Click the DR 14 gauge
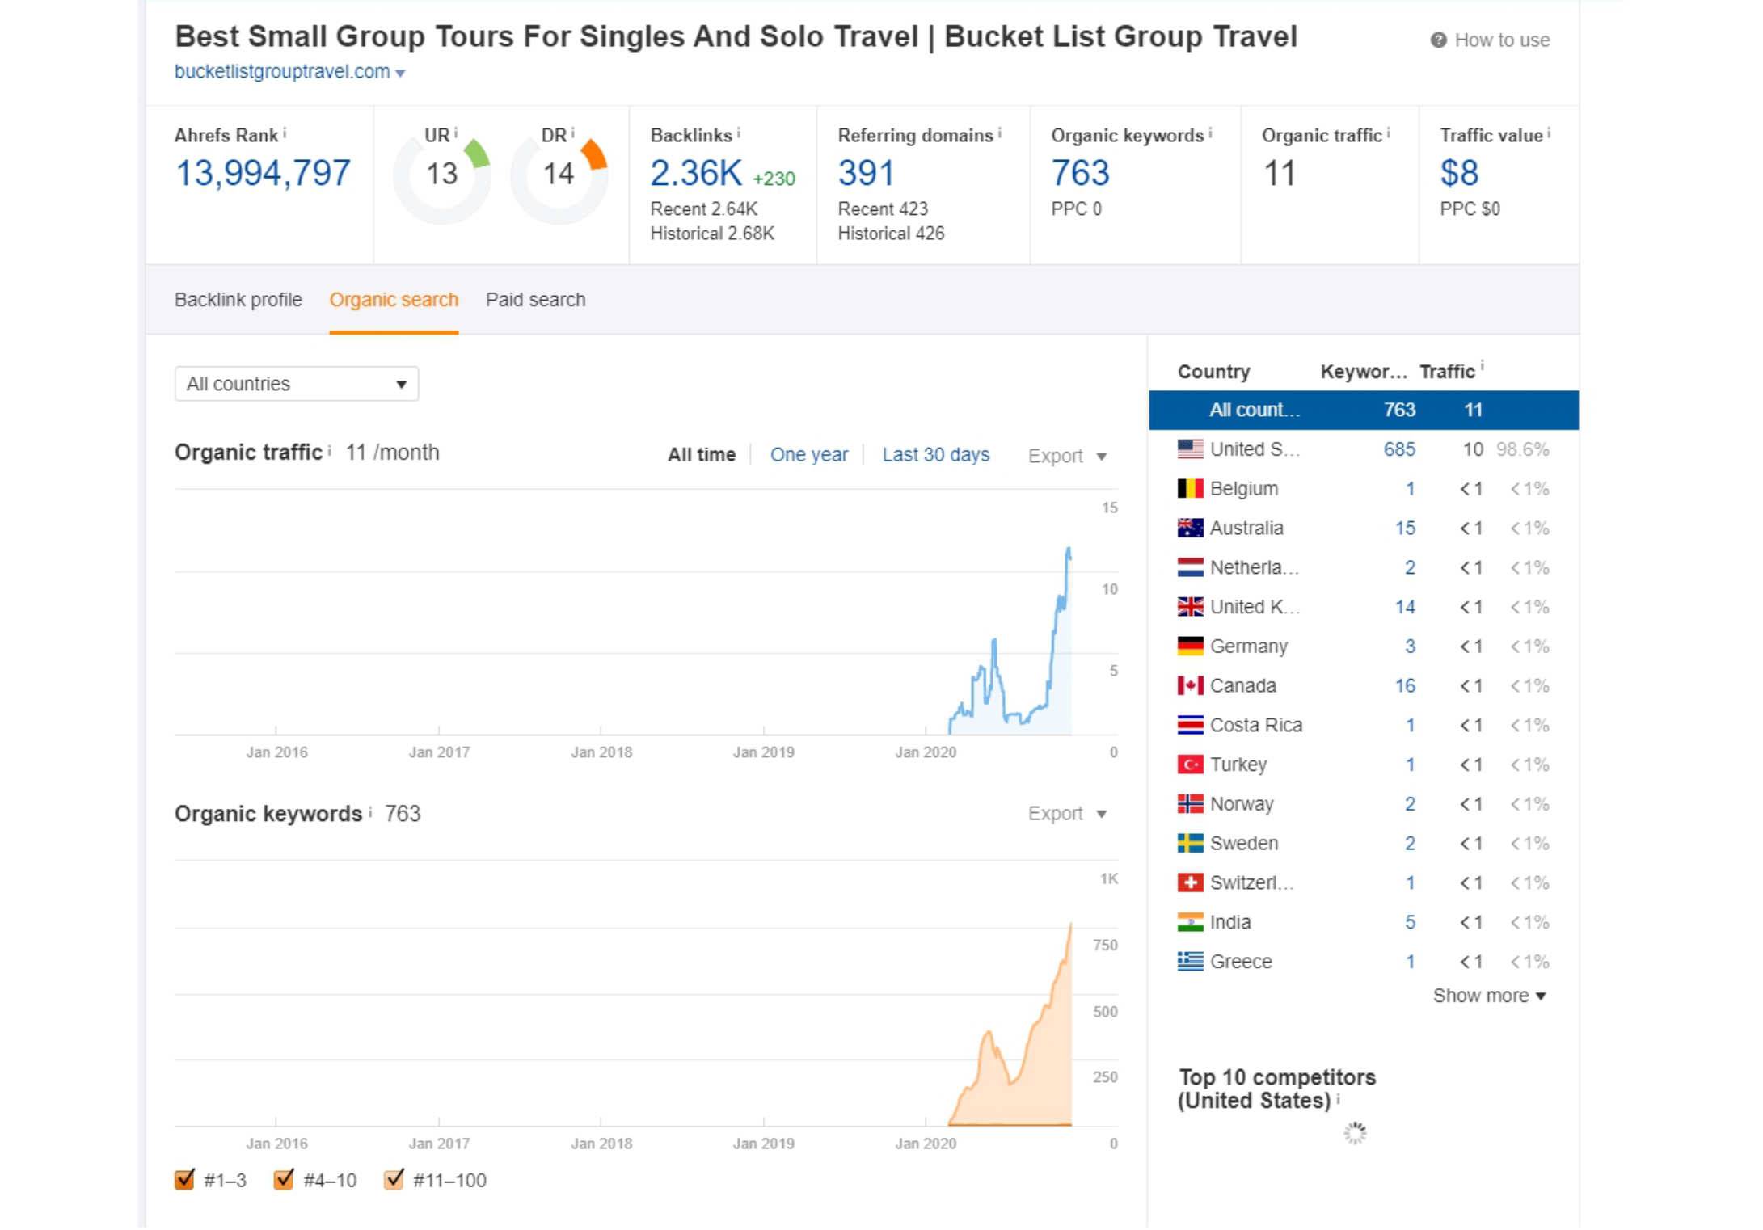This screenshot has width=1763, height=1230. (x=559, y=175)
